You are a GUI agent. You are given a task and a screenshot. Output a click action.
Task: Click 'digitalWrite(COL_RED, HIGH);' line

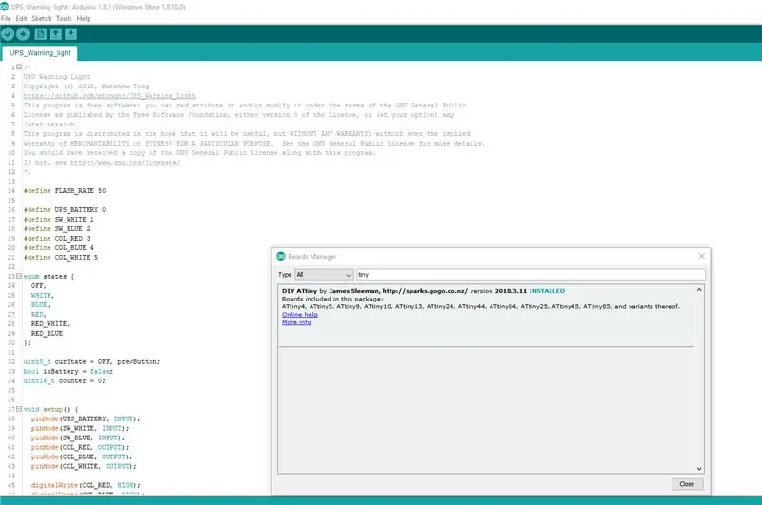[x=86, y=485]
